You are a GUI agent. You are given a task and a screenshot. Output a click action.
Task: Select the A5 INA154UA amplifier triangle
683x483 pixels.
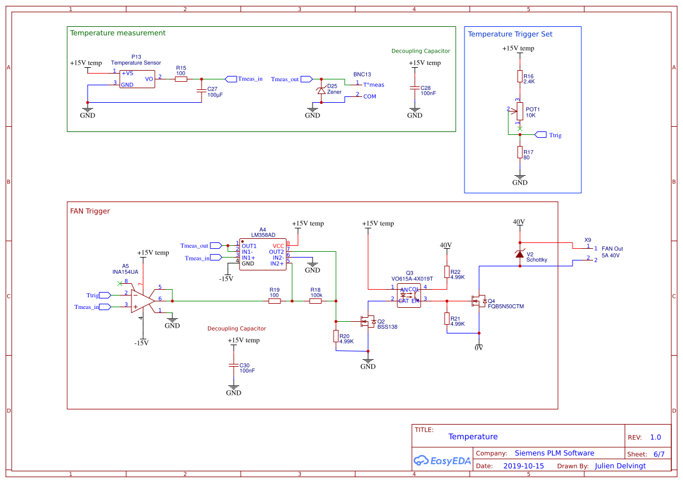pyautogui.click(x=143, y=301)
